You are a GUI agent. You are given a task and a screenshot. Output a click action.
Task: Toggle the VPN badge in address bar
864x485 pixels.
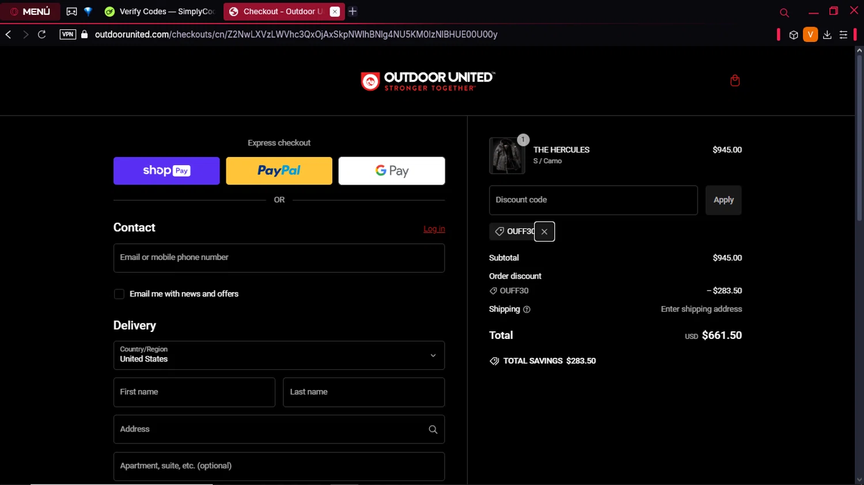68,35
